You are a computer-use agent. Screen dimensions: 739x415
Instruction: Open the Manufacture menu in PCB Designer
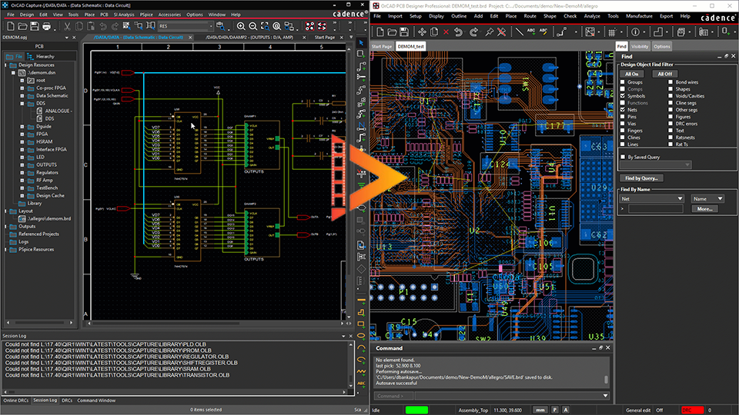pyautogui.click(x=639, y=16)
